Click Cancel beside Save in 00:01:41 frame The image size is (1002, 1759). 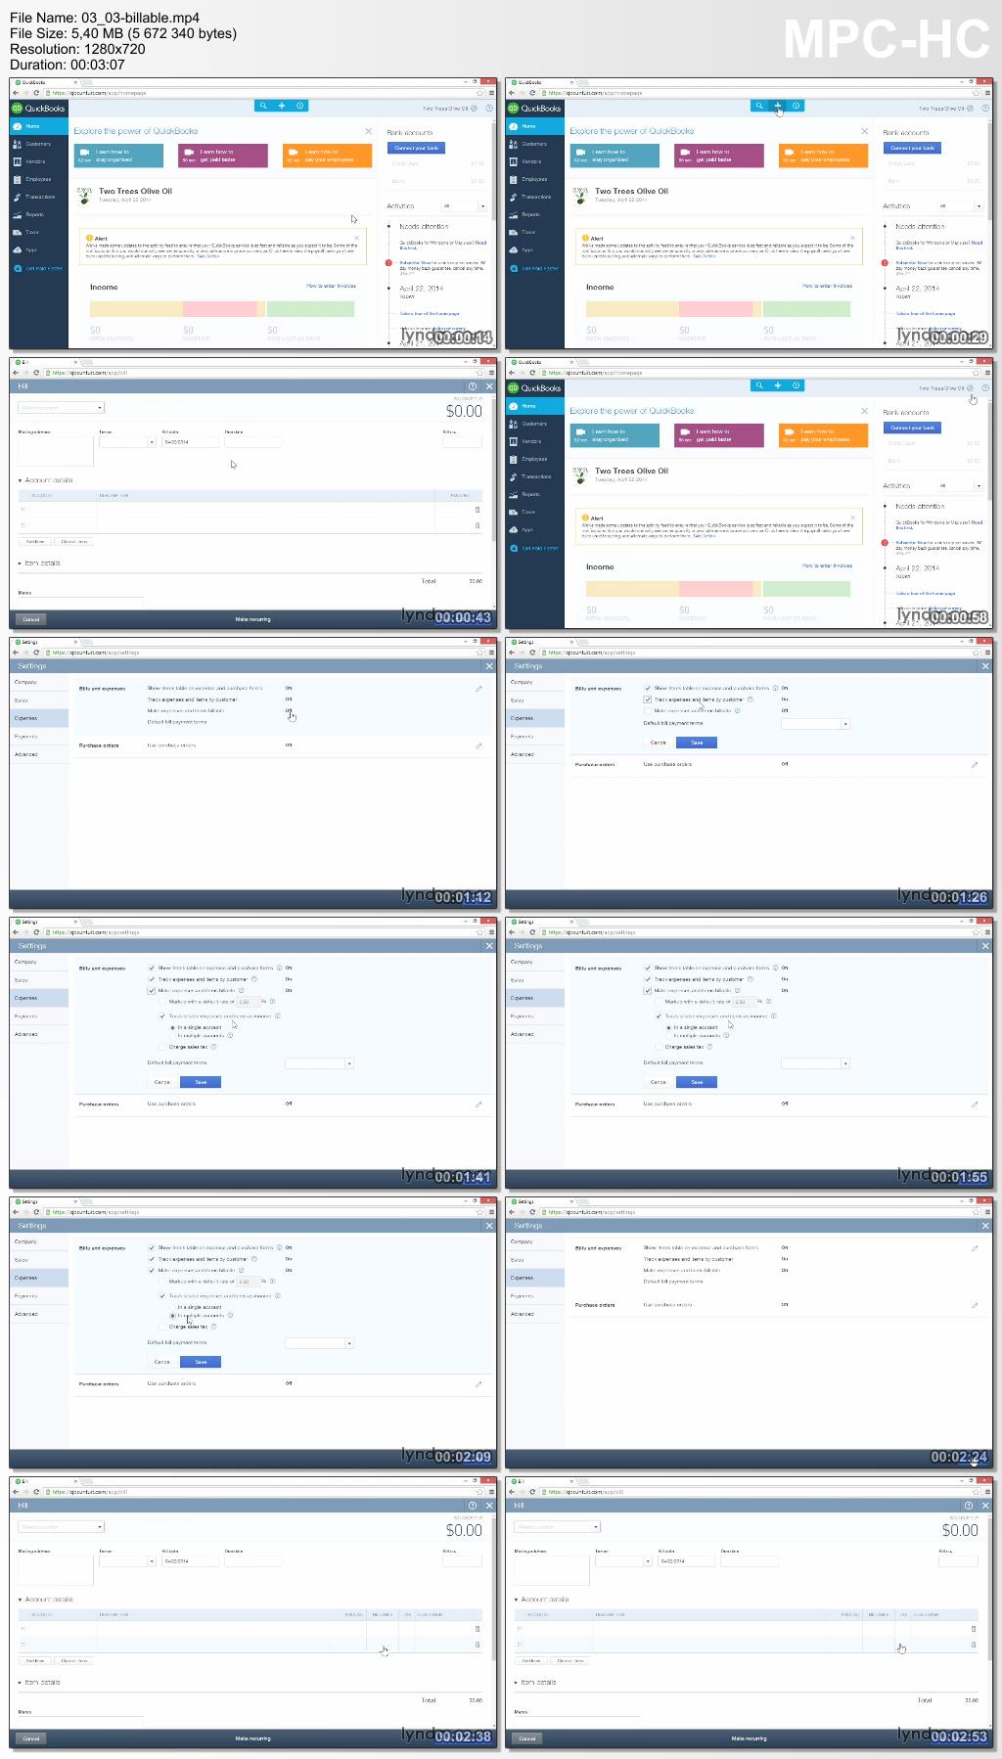[162, 1082]
